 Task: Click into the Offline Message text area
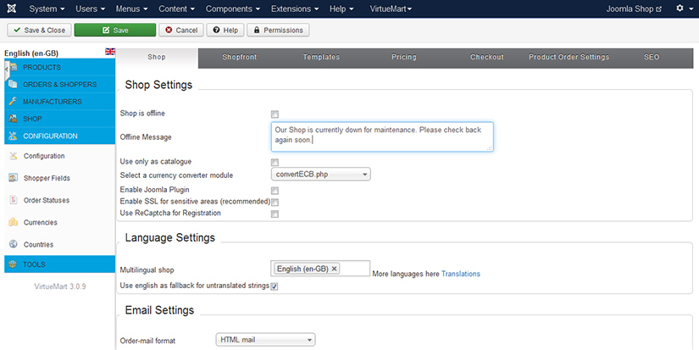(382, 136)
